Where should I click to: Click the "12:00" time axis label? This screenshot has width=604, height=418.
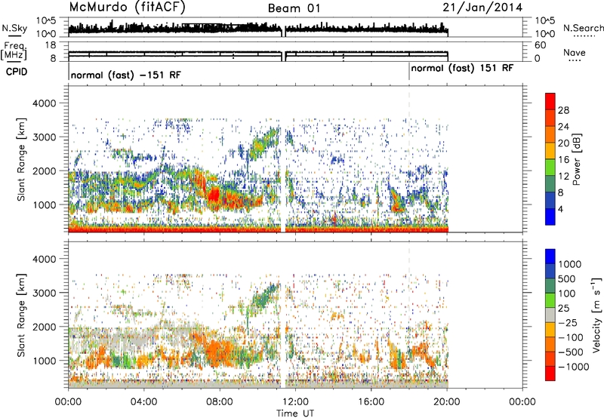(295, 401)
